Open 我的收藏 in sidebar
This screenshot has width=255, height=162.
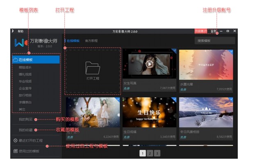pyautogui.click(x=25, y=130)
